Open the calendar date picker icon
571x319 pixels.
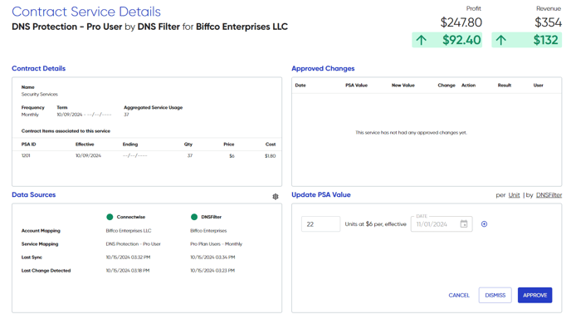pos(464,223)
